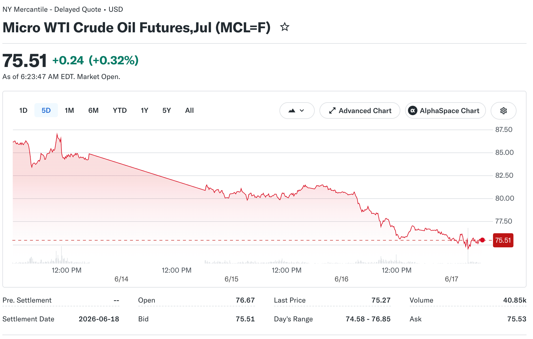
Task: Click the red 75.51 price label tag
Action: coord(503,240)
